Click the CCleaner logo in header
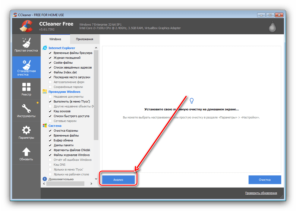Image resolution: width=296 pixels, height=211 pixels. tap(26, 26)
